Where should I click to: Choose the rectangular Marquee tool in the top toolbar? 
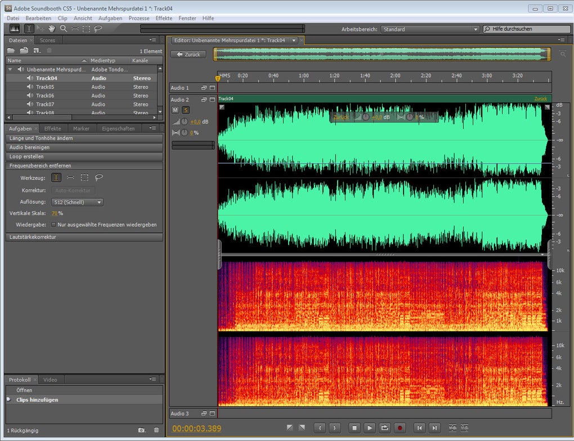tap(86, 29)
